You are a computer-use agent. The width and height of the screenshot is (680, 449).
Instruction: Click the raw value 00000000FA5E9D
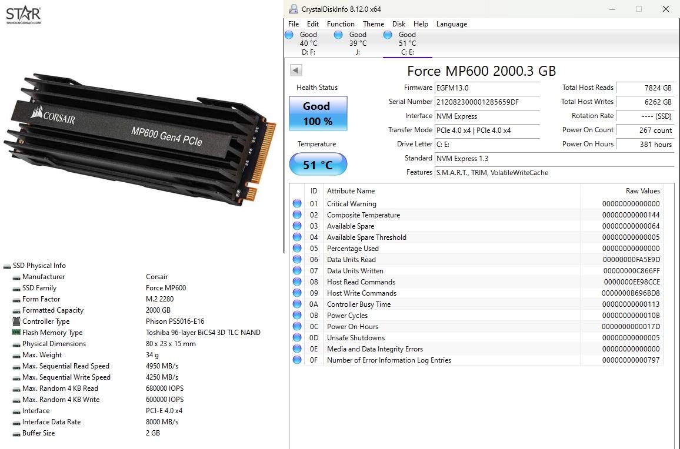click(x=631, y=260)
